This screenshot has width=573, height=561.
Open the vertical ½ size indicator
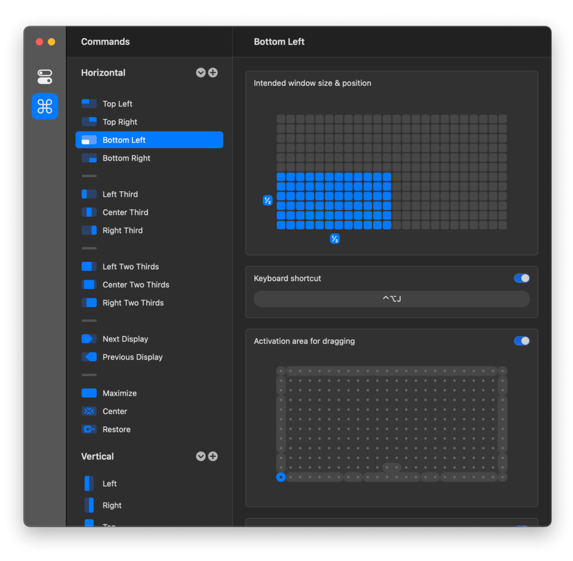[x=268, y=201]
